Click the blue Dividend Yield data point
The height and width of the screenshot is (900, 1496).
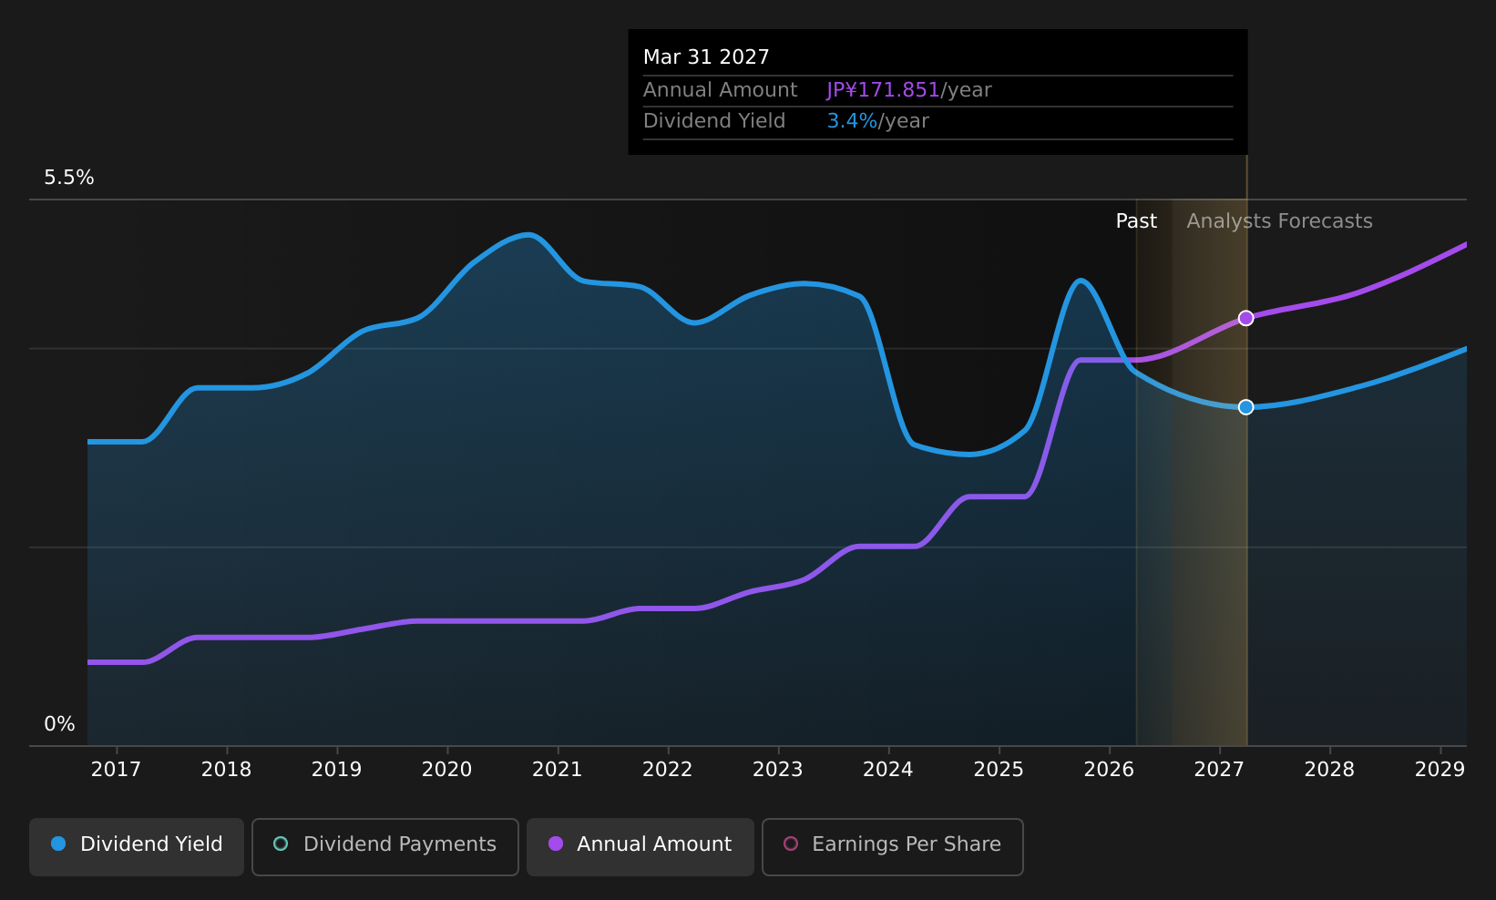point(1245,407)
